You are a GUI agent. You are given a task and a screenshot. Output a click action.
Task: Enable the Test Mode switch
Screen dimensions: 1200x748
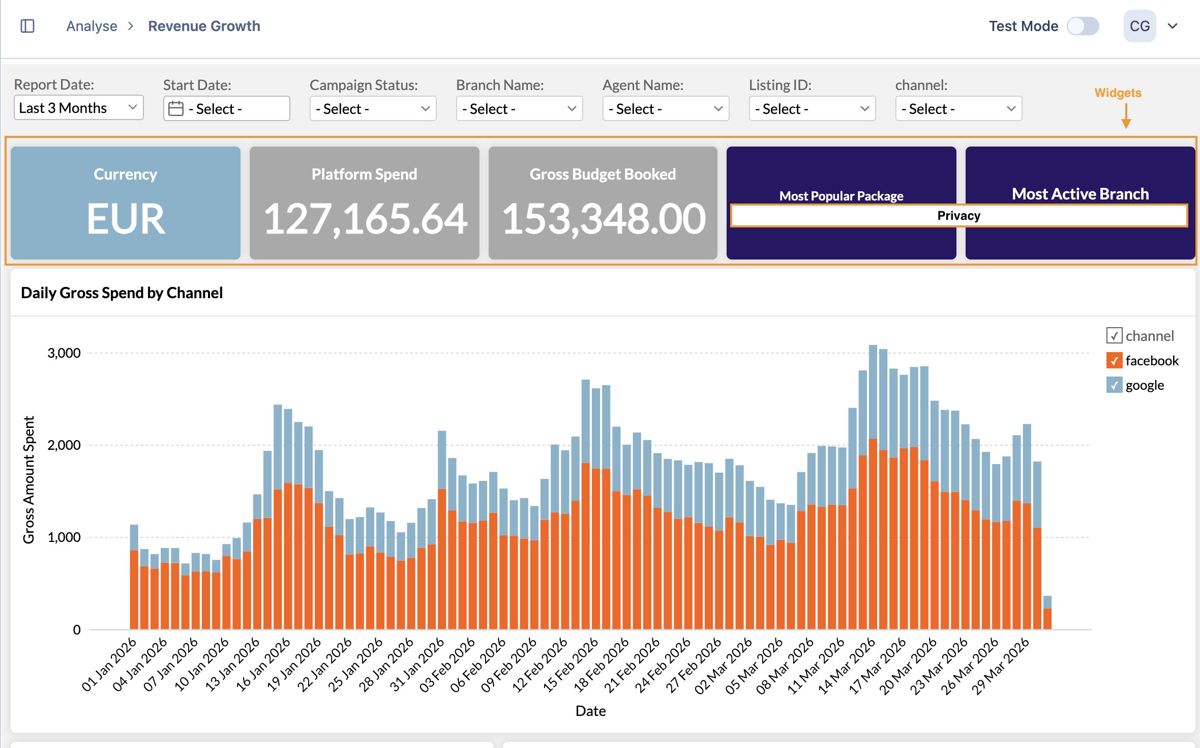(1083, 26)
